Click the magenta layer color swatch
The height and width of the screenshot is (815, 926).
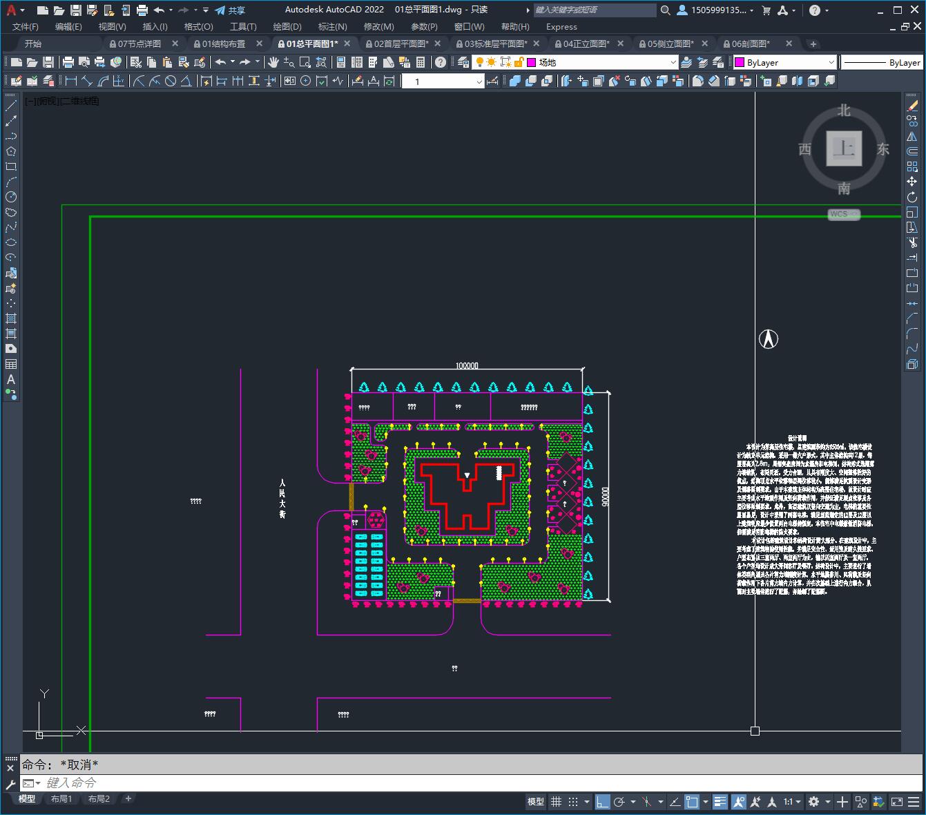531,62
